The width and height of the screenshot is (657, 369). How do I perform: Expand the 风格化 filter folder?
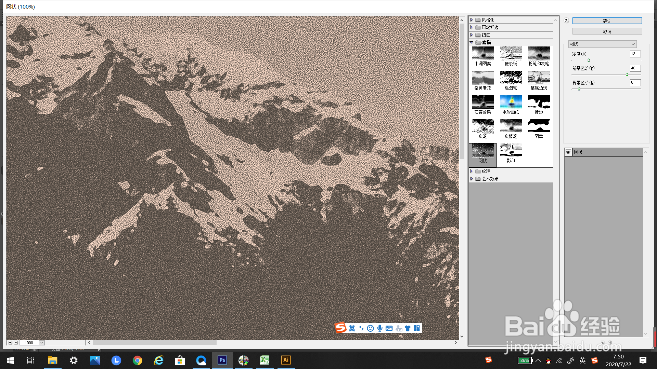coord(472,20)
